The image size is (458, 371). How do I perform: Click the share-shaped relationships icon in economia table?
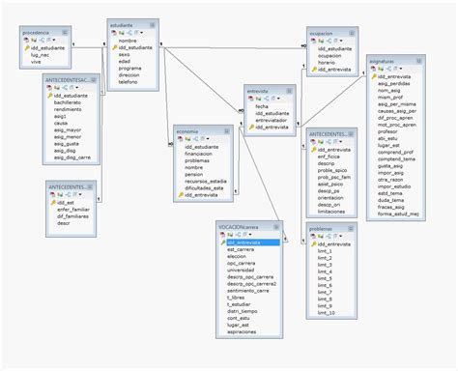[x=195, y=139]
